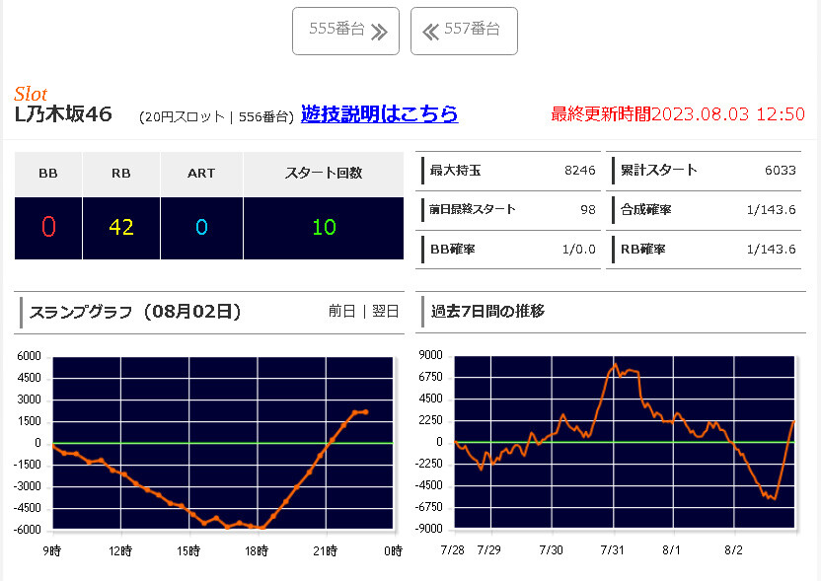Select the BB count value 0
This screenshot has width=821, height=581.
pos(48,227)
